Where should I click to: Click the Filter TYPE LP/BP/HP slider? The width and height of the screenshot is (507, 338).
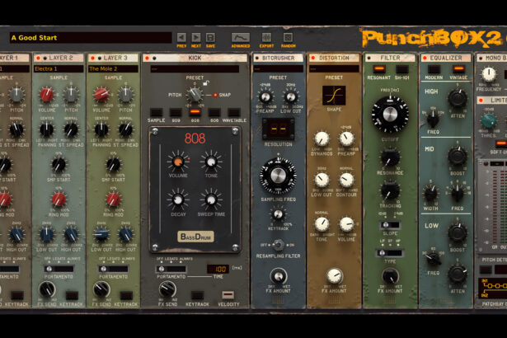pyautogui.click(x=390, y=252)
